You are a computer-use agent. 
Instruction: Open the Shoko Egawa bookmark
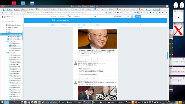point(15,71)
